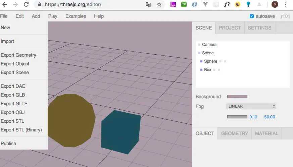
Task: Click the padlock site info icon
Action: click(39, 4)
